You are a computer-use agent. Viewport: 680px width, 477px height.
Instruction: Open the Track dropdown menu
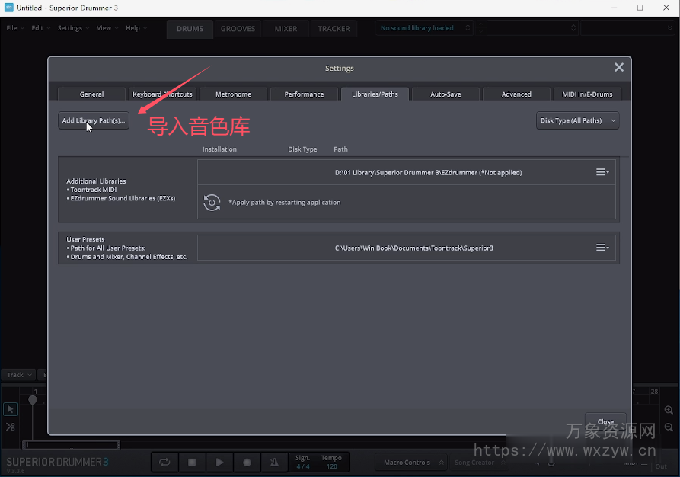click(x=18, y=375)
